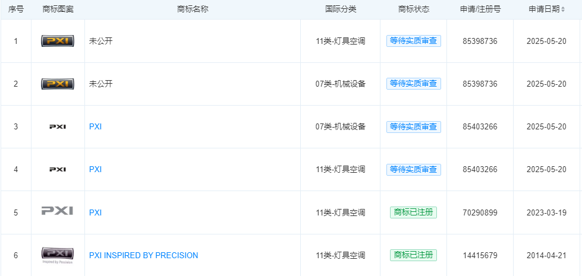Click the 商标状态 column header
The height and width of the screenshot is (276, 582).
coord(413,9)
